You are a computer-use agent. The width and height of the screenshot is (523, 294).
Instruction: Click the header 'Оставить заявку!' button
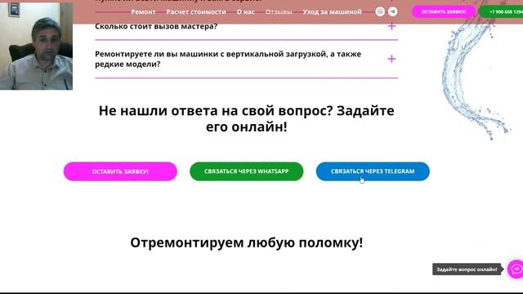(x=443, y=11)
